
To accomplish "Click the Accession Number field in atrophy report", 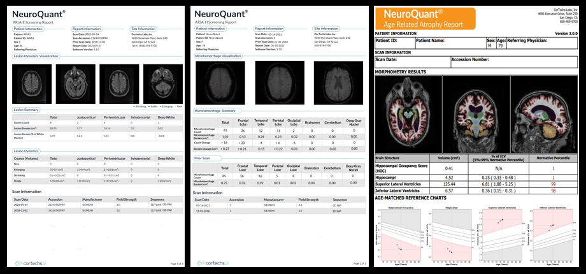I will point(514,62).
